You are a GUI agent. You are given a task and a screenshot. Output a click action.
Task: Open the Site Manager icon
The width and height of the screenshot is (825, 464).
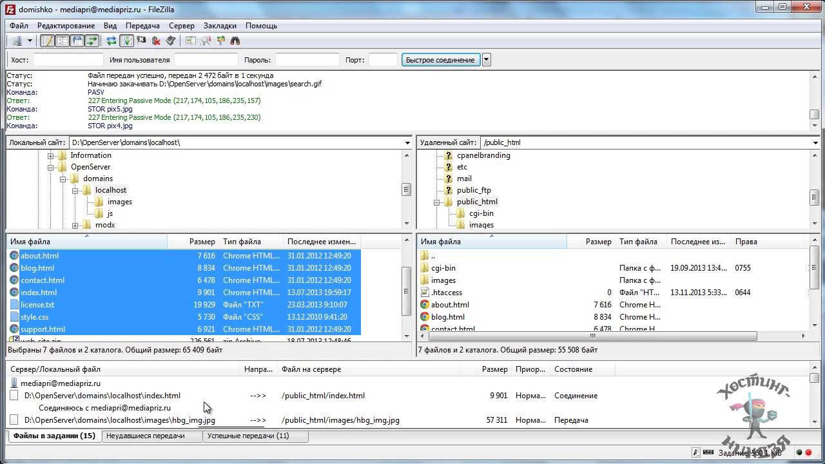click(x=17, y=41)
